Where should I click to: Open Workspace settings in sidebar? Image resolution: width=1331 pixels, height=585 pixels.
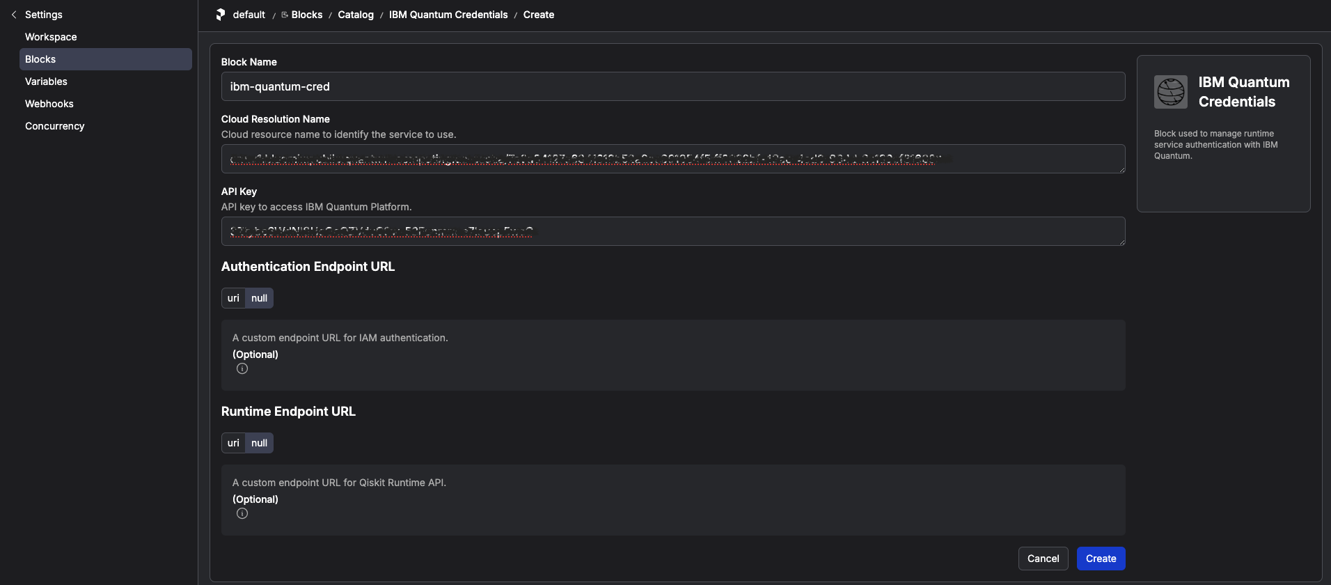click(51, 37)
